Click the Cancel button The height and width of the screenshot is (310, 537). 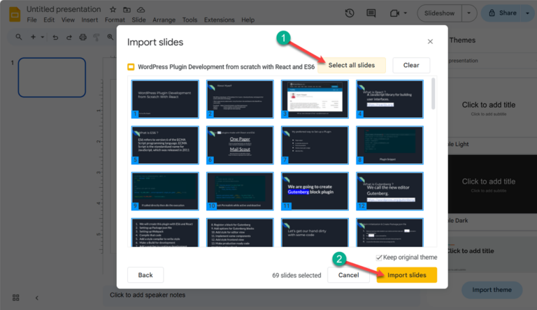click(x=348, y=275)
